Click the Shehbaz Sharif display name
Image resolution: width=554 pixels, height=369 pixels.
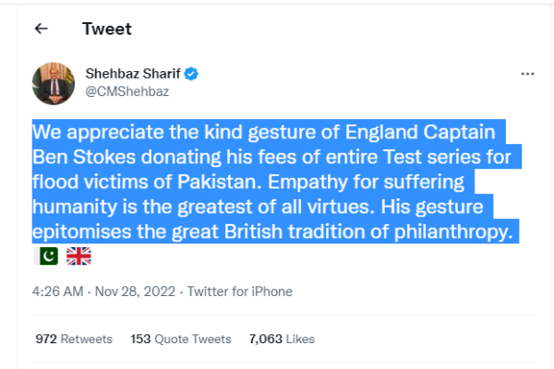coord(136,74)
